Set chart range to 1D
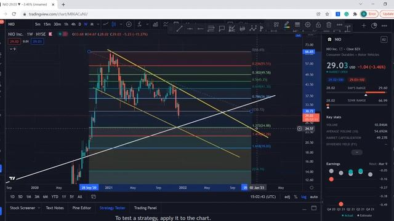 tap(12, 197)
